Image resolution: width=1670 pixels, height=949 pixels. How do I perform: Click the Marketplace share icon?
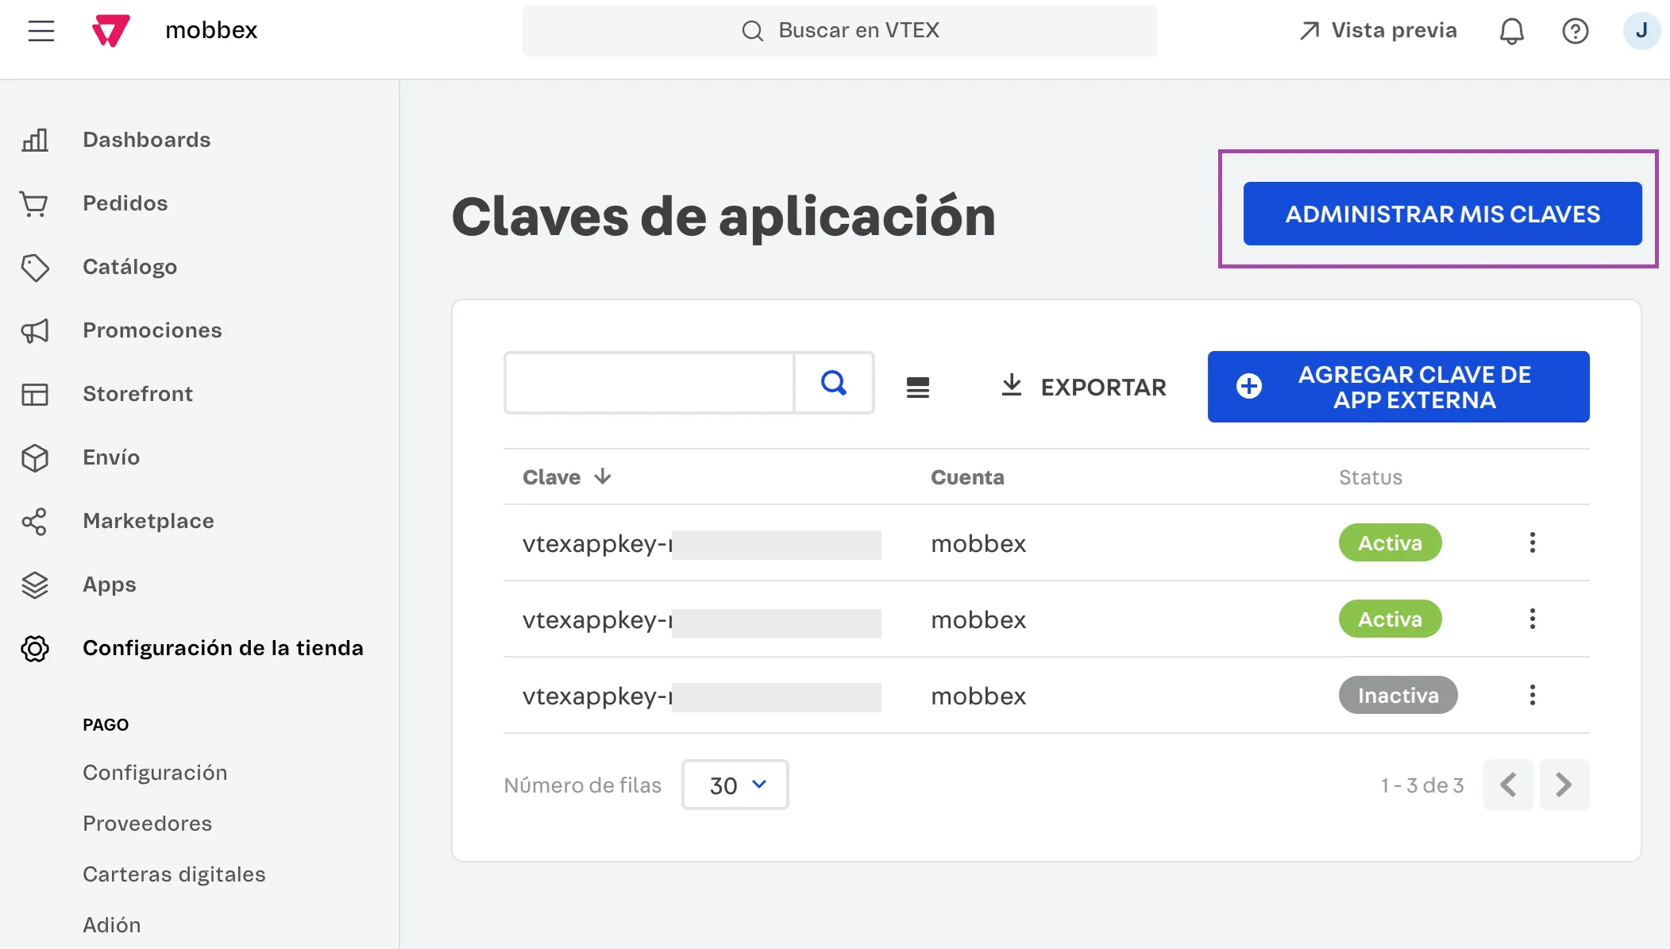coord(35,521)
